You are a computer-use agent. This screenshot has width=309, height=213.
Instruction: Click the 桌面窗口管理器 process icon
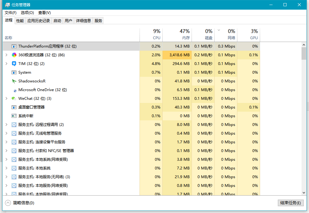point(14,107)
